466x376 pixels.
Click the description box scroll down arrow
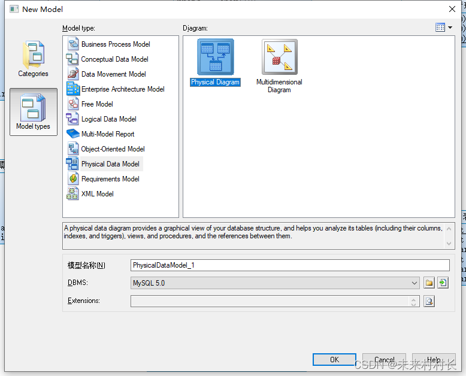[449, 244]
